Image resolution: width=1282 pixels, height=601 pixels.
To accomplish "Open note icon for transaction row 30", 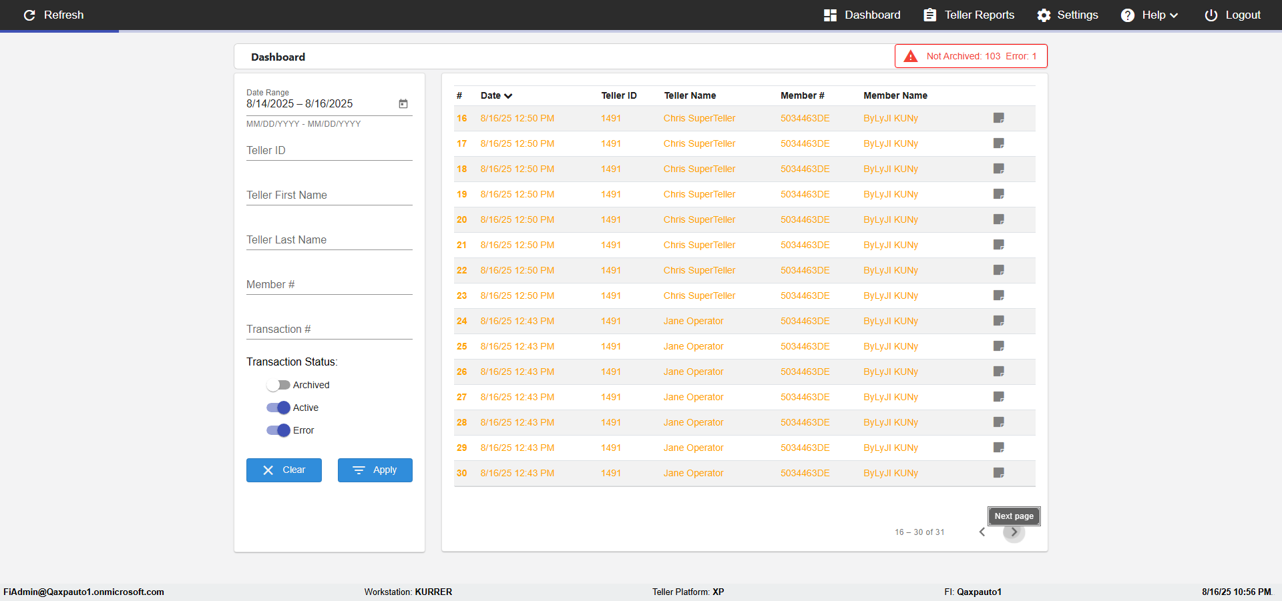I will point(999,473).
